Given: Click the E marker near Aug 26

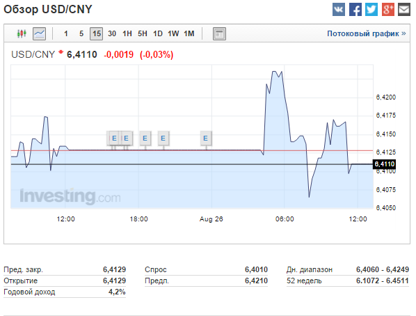Looking at the screenshot, I should tap(206, 139).
